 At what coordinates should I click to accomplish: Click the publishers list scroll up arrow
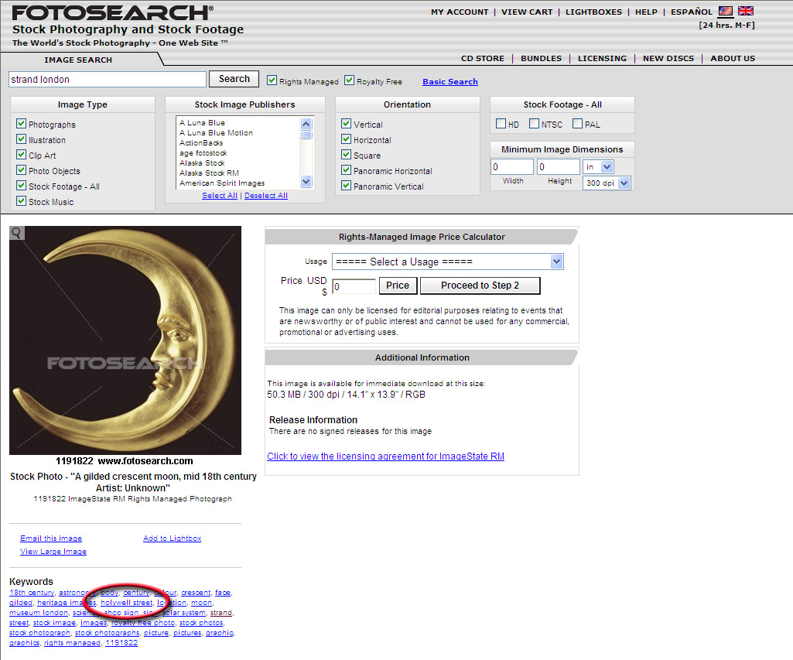coord(306,124)
